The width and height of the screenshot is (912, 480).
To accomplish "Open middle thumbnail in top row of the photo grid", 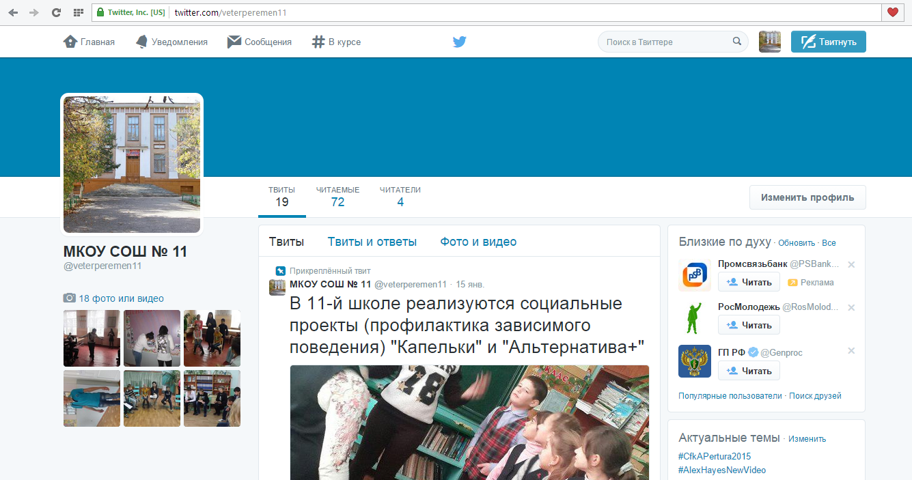I will pyautogui.click(x=152, y=339).
